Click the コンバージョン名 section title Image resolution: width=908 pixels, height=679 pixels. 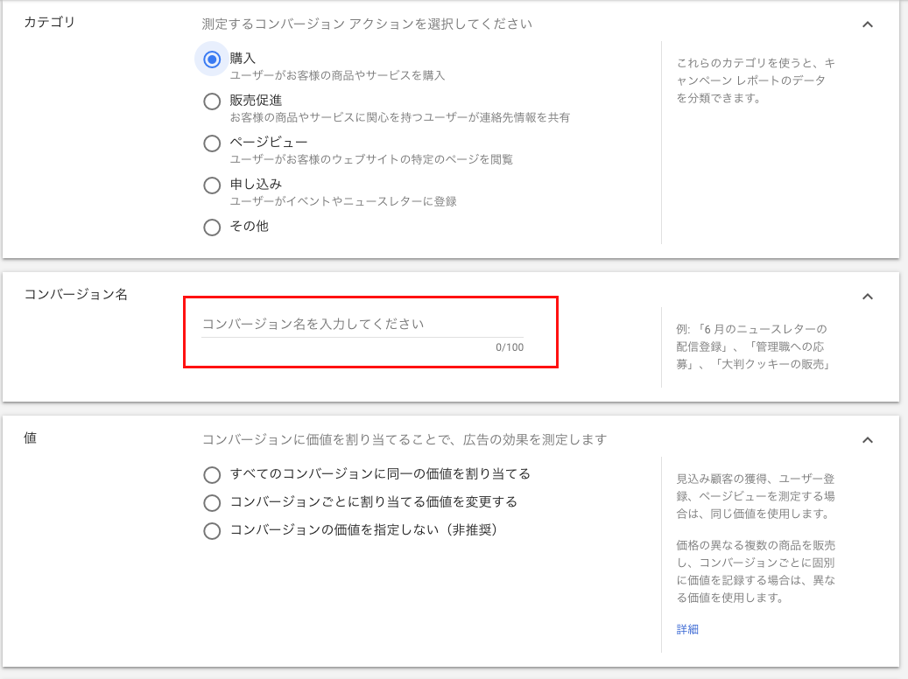[x=75, y=295]
